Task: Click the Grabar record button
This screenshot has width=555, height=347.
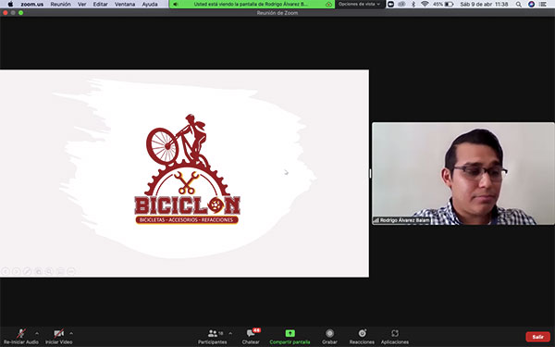Action: click(329, 337)
